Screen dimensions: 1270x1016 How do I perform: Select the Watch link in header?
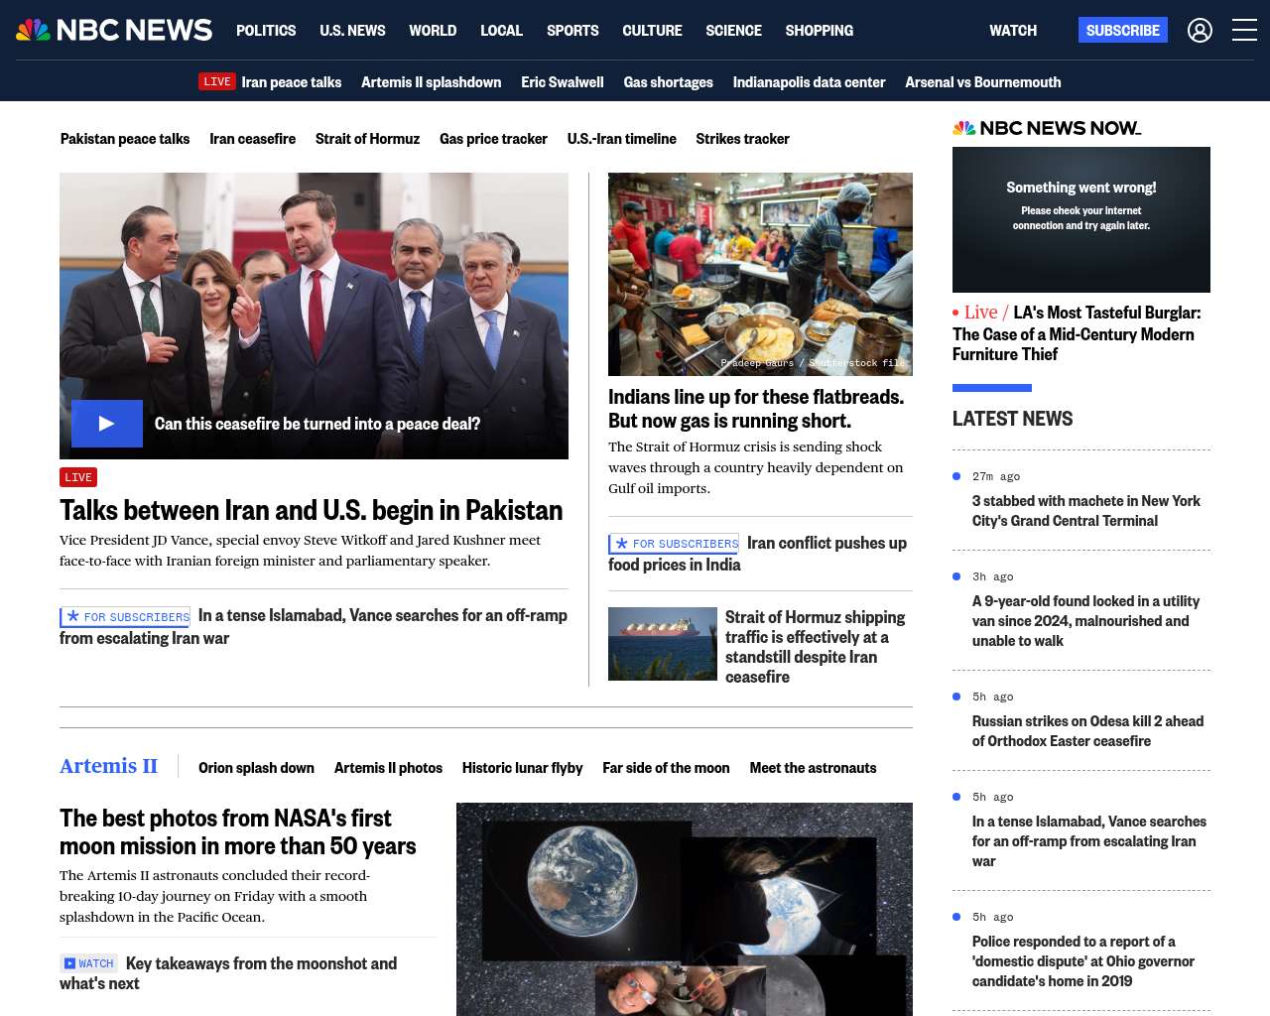coord(1012,31)
